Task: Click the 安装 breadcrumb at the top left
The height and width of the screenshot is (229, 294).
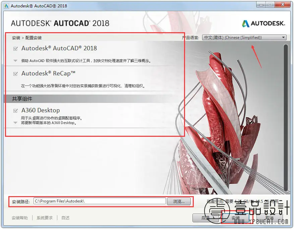Action: click(x=16, y=38)
